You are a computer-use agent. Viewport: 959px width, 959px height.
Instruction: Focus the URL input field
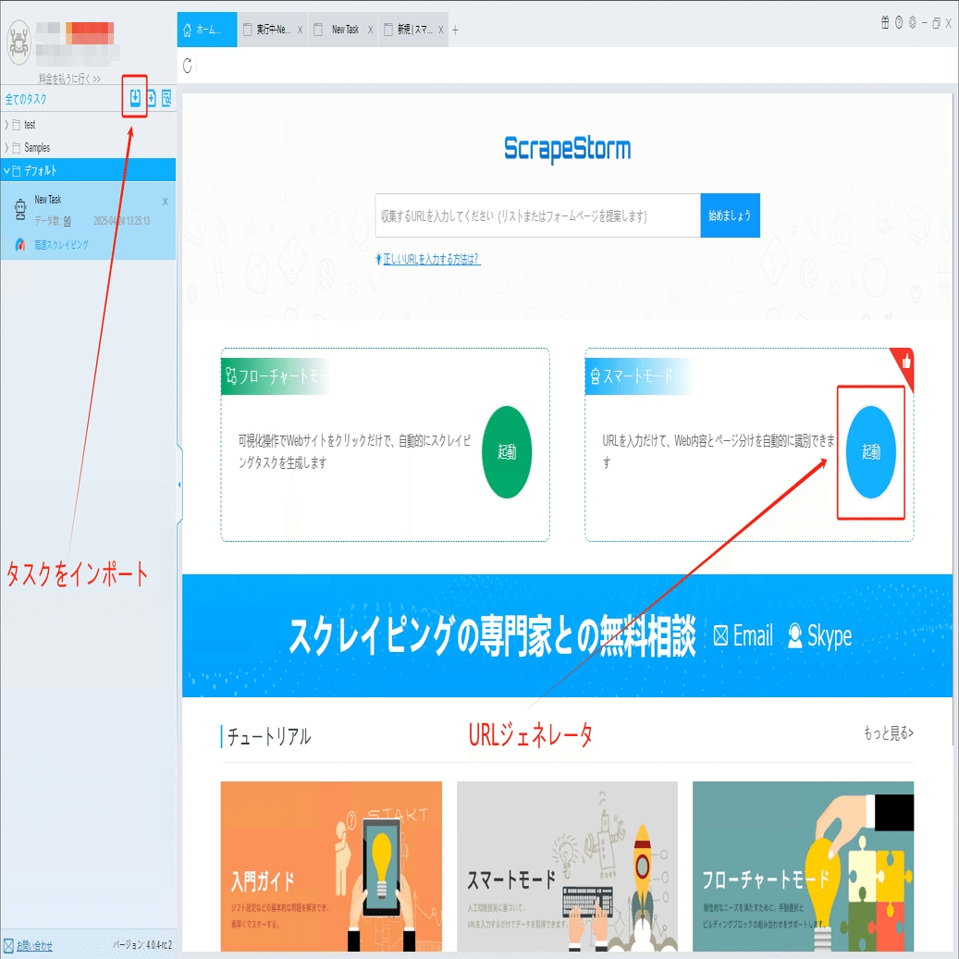coord(537,215)
